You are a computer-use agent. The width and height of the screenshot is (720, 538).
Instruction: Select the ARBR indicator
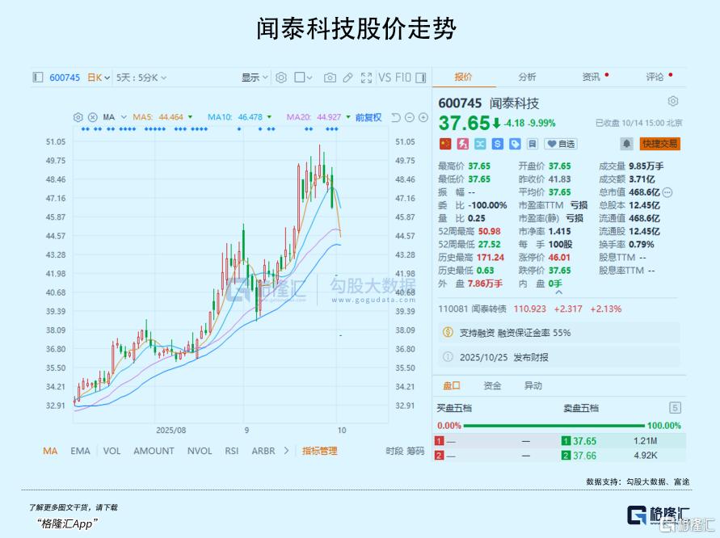263,451
